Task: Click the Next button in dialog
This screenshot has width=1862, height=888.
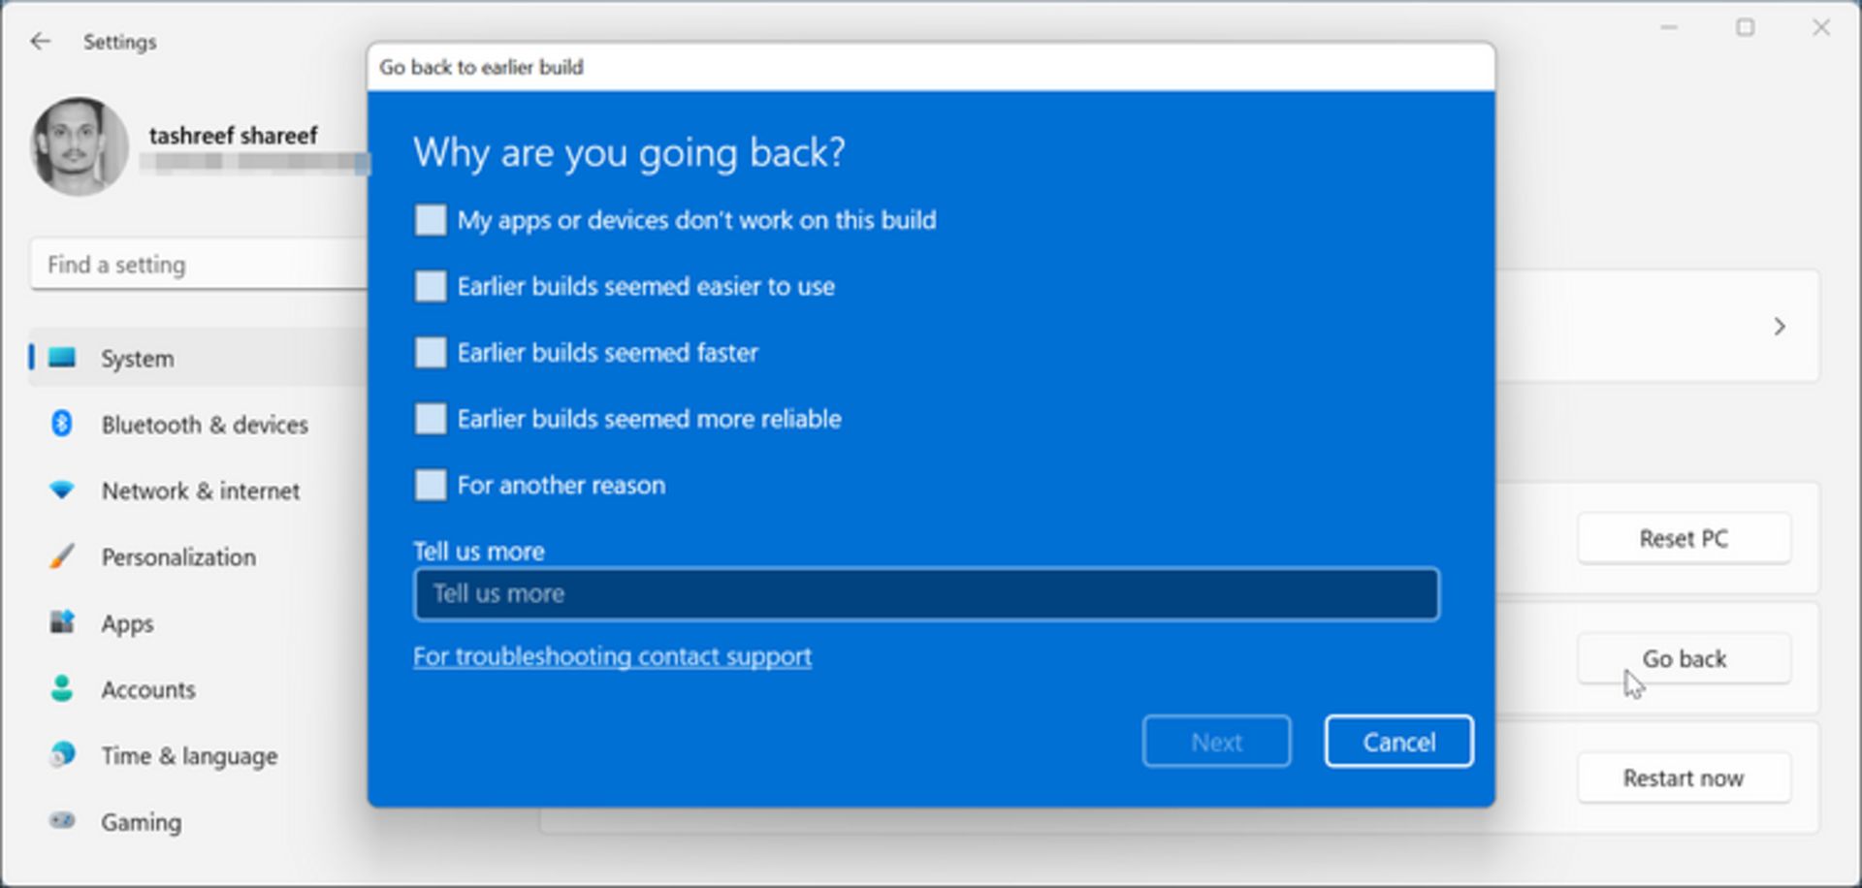Action: pyautogui.click(x=1216, y=742)
